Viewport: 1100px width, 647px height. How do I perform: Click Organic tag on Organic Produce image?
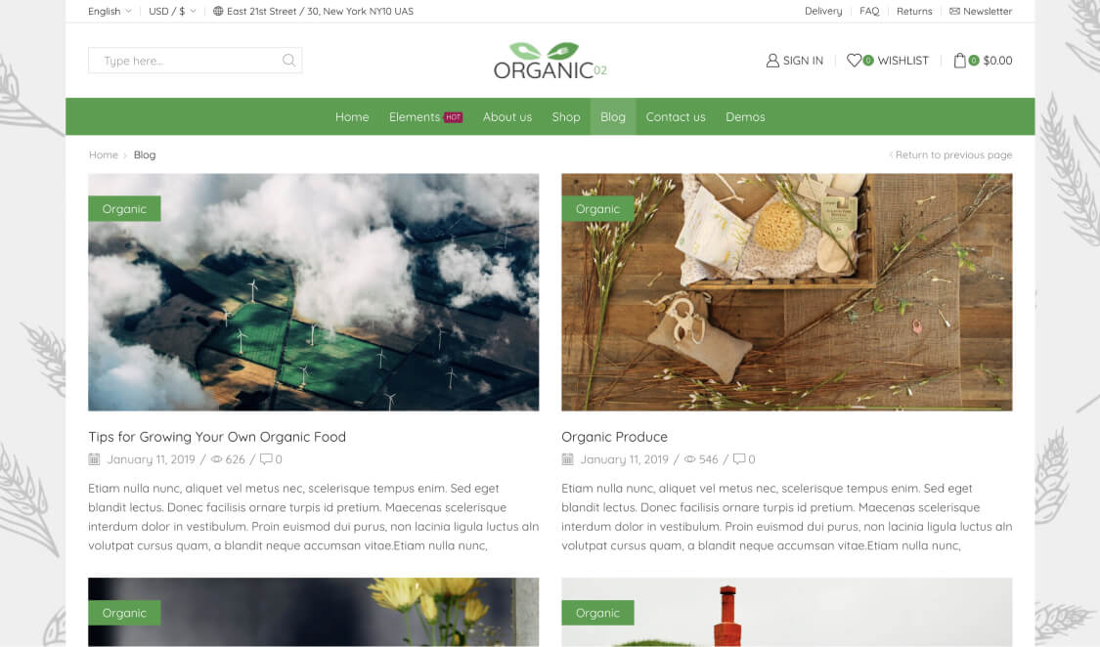pyautogui.click(x=597, y=209)
